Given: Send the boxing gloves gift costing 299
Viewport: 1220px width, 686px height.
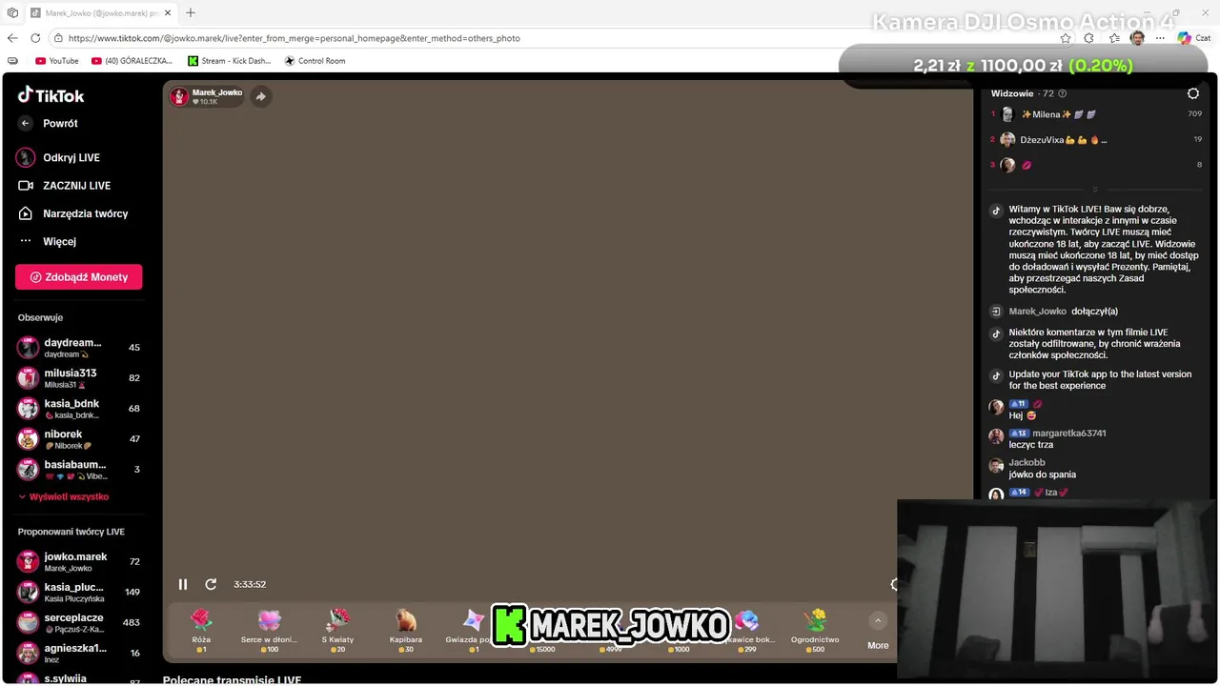Looking at the screenshot, I should [x=750, y=631].
